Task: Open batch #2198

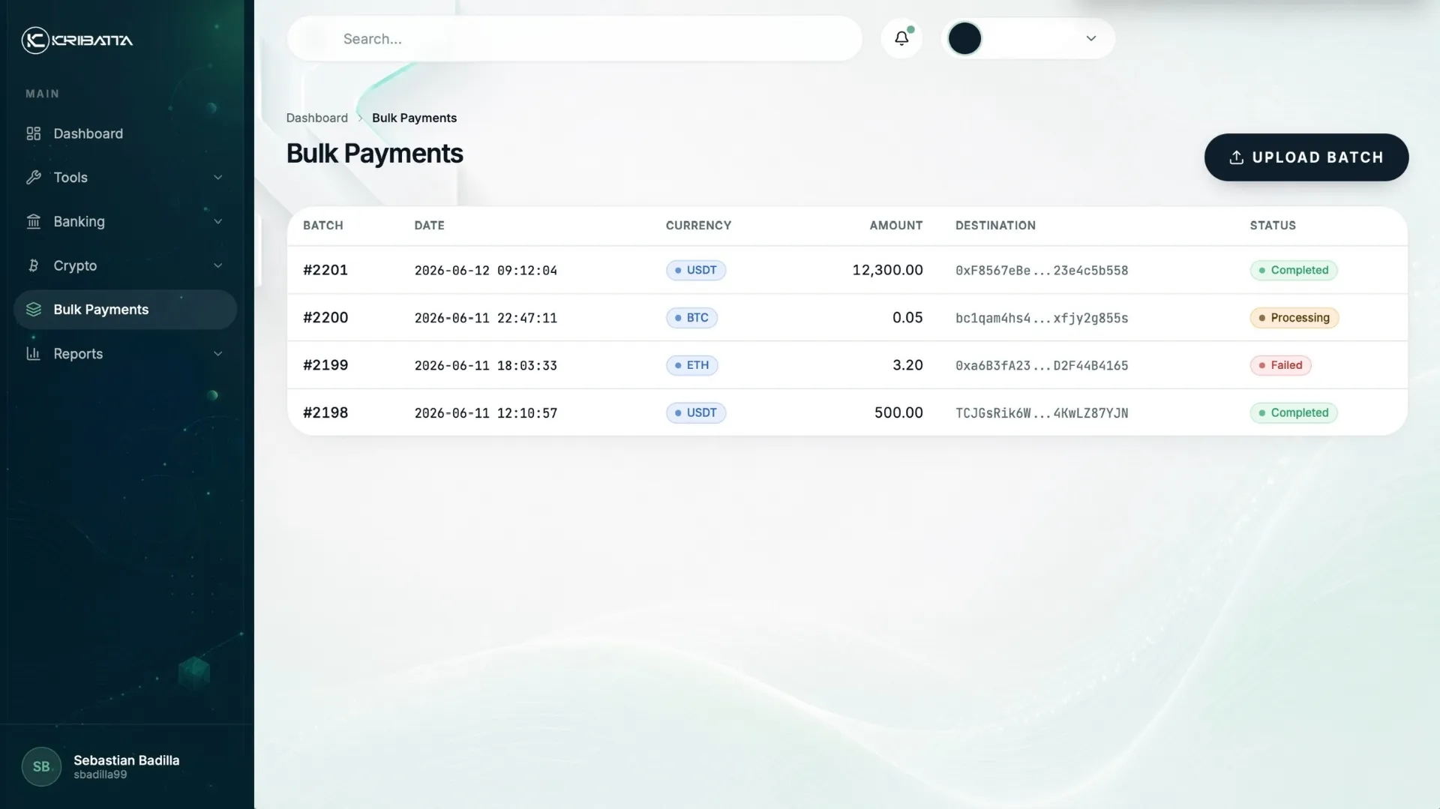Action: tap(325, 413)
